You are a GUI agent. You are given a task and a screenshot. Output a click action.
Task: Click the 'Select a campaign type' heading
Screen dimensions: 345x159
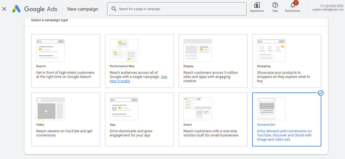(x=49, y=20)
